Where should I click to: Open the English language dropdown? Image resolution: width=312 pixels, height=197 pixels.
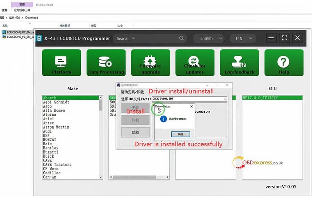pos(209,38)
